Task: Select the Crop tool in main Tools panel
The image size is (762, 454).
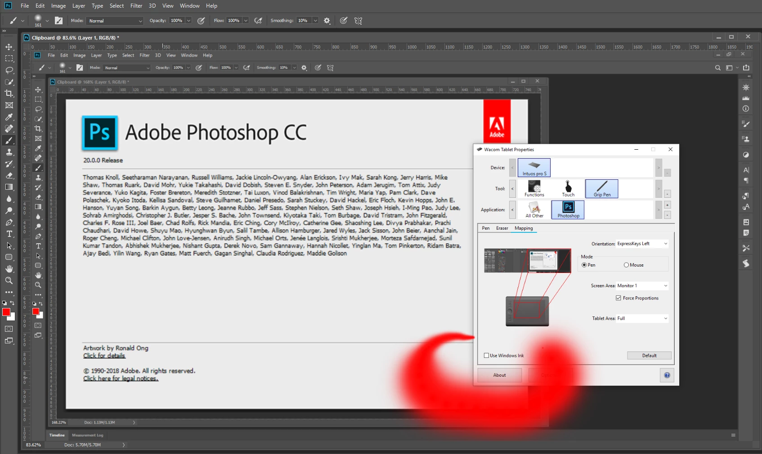Action: click(x=9, y=93)
